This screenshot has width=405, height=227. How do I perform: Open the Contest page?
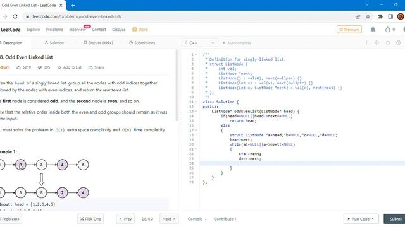point(99,30)
